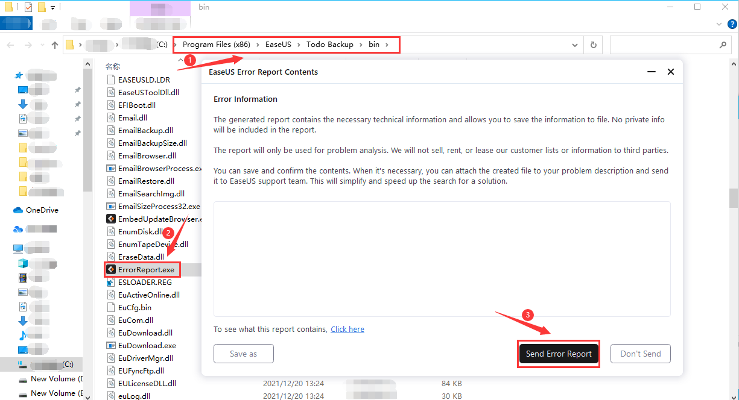
Task: Expand chevron after bin in address bar
Action: click(x=388, y=45)
